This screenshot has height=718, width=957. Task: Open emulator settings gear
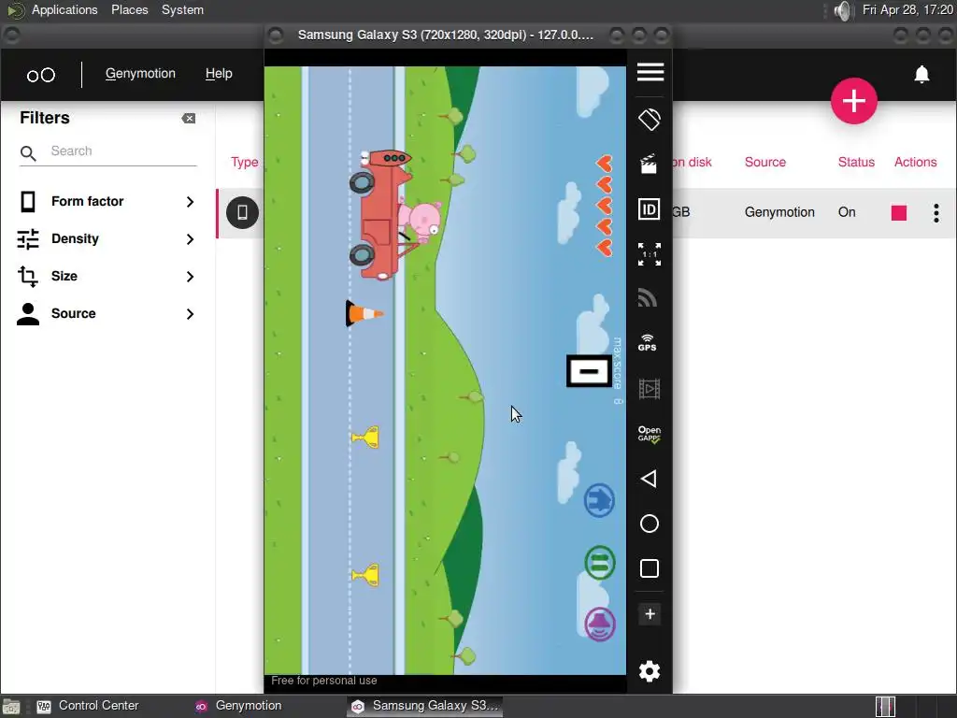650,671
